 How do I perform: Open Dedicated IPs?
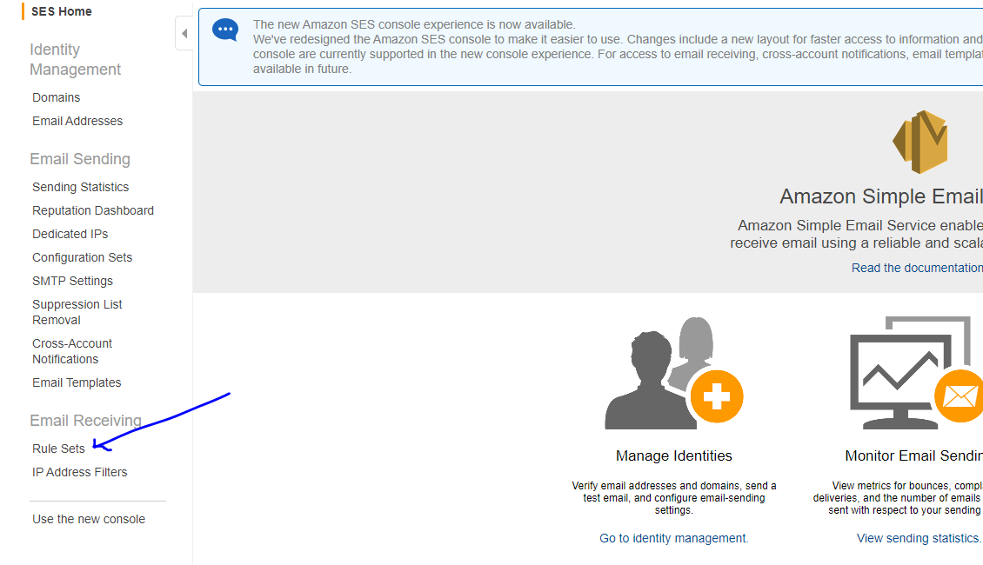click(70, 235)
